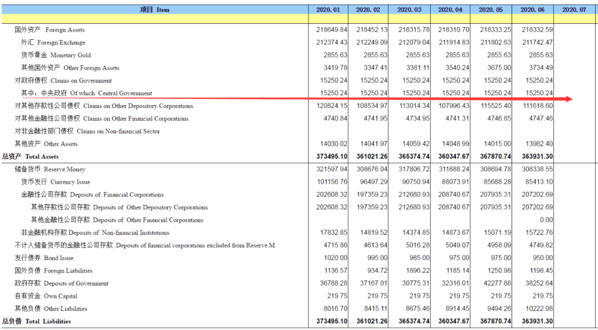Screen dimensions: 598x330
Task: Select Foreign Exchange value for 2020.02
Action: (x=372, y=43)
